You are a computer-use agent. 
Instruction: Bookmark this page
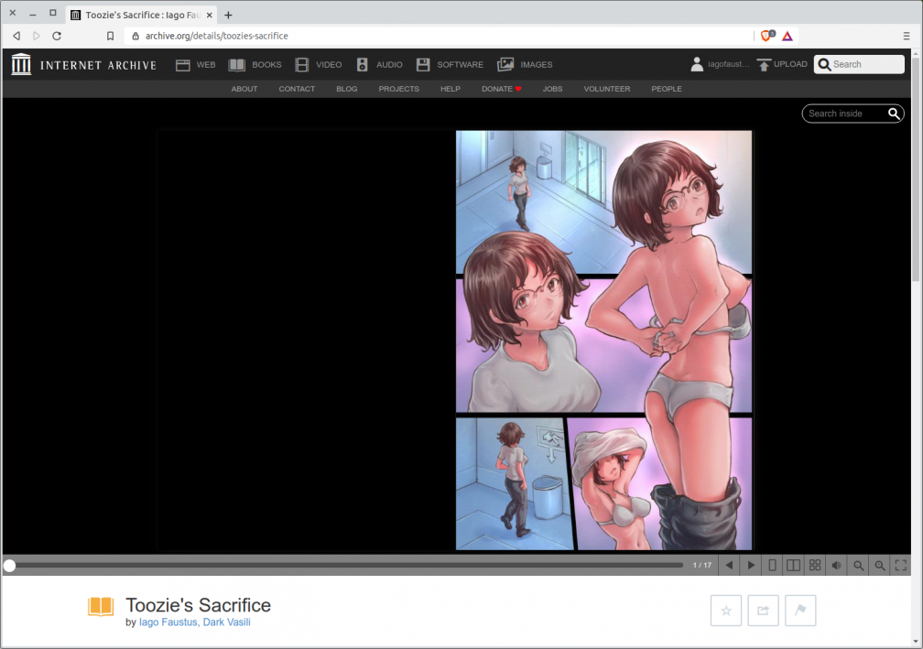[x=110, y=36]
